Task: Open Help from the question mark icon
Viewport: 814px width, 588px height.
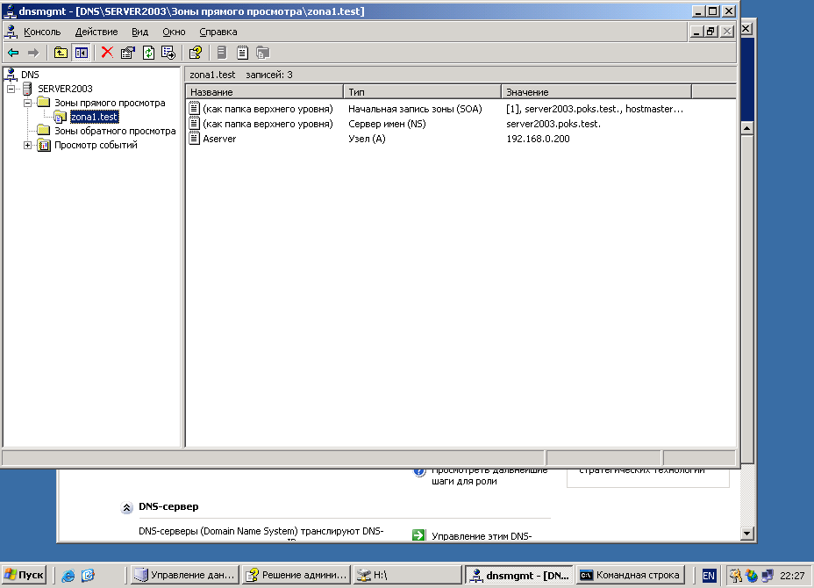Action: [196, 53]
